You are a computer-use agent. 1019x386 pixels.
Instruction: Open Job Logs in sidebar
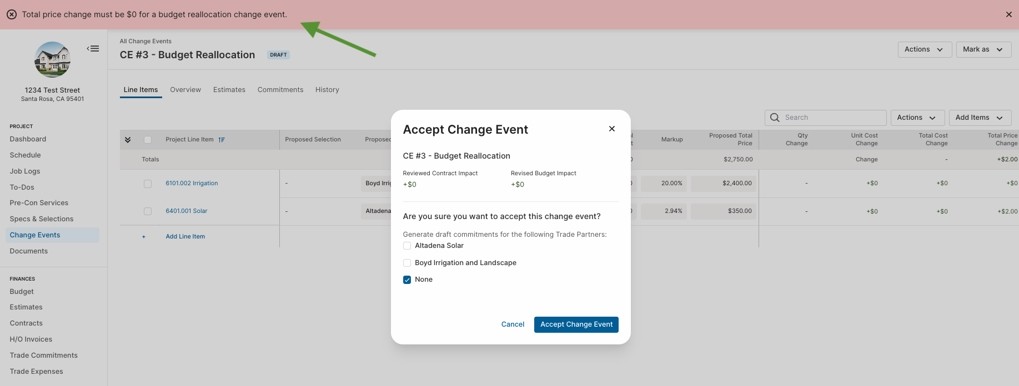point(25,171)
